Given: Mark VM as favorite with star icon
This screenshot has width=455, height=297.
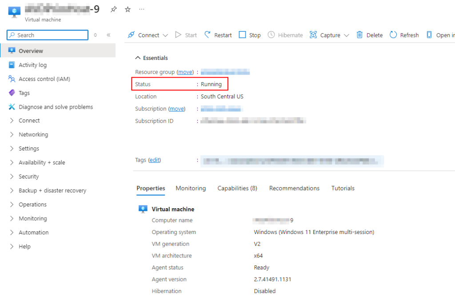Looking at the screenshot, I should (128, 9).
